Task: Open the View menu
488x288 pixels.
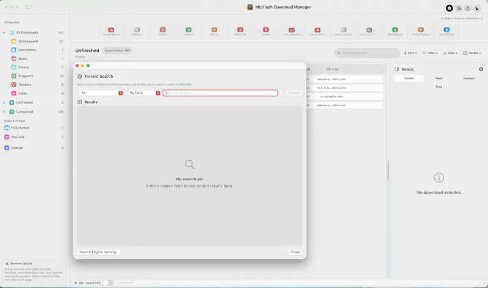Action: [x=450, y=53]
